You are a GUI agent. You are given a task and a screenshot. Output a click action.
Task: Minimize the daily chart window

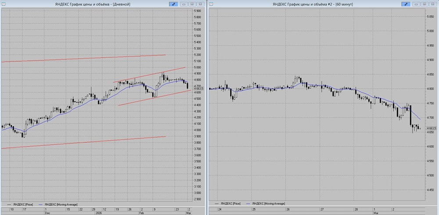tap(184, 4)
